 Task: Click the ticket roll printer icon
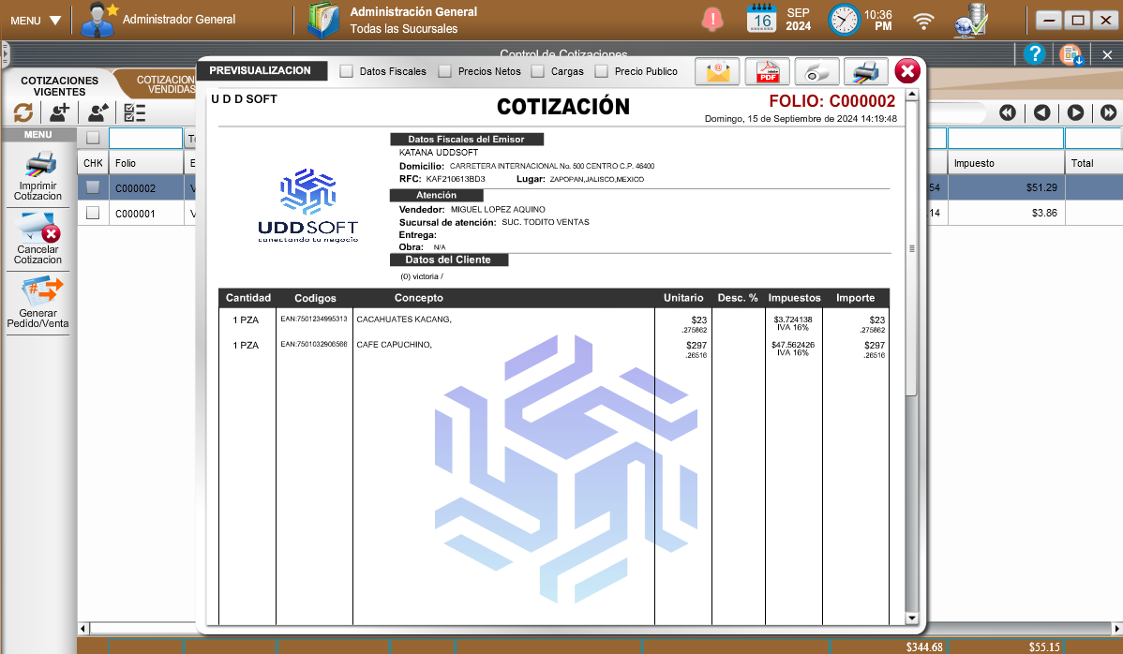point(817,71)
